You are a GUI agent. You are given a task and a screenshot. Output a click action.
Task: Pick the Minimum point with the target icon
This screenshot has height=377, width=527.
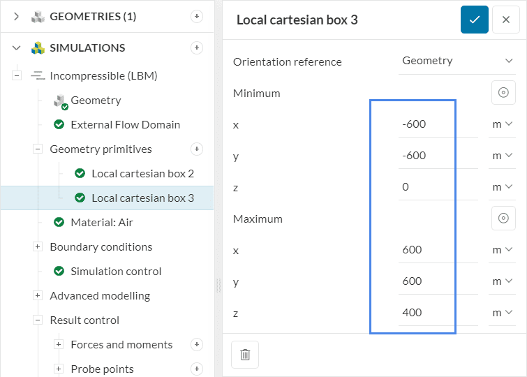point(503,93)
